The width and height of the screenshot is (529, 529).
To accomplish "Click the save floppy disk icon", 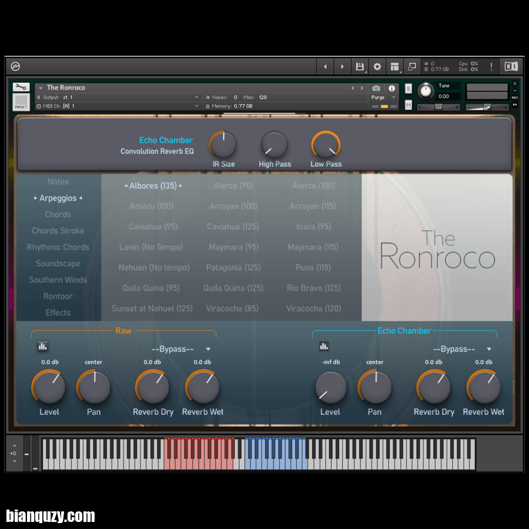I will click(x=360, y=66).
